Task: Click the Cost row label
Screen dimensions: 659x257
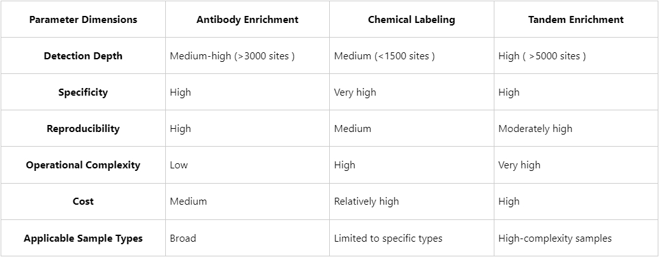Action: point(83,201)
